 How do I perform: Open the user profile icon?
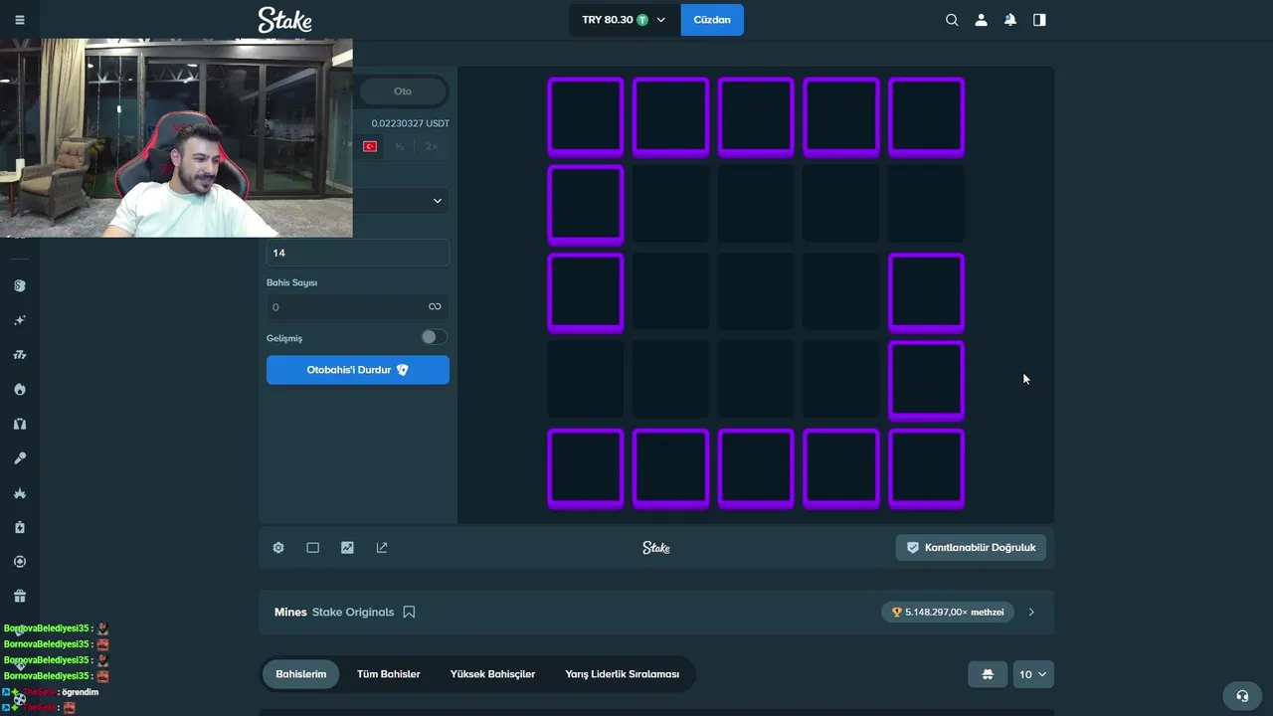[981, 20]
